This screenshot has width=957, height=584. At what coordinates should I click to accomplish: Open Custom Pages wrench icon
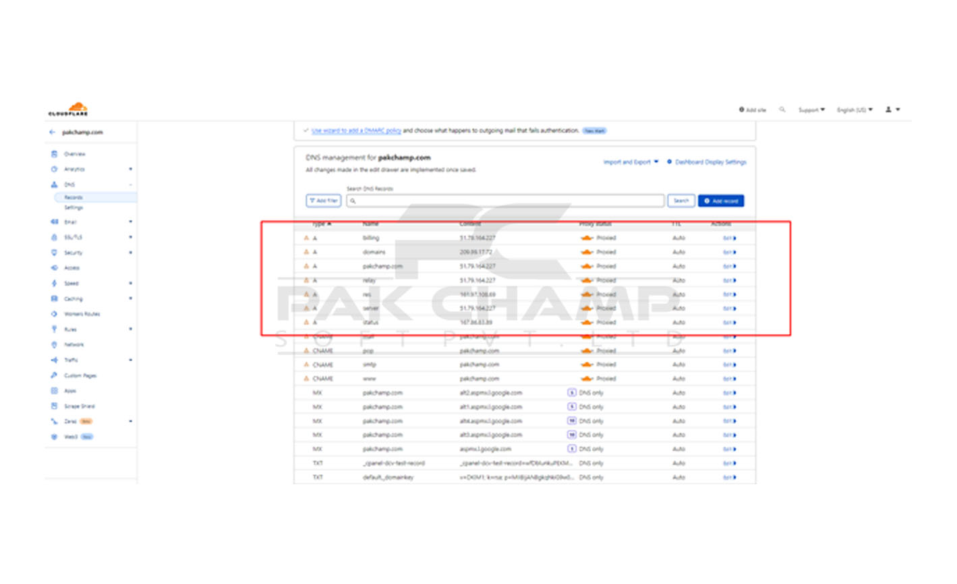click(x=54, y=375)
